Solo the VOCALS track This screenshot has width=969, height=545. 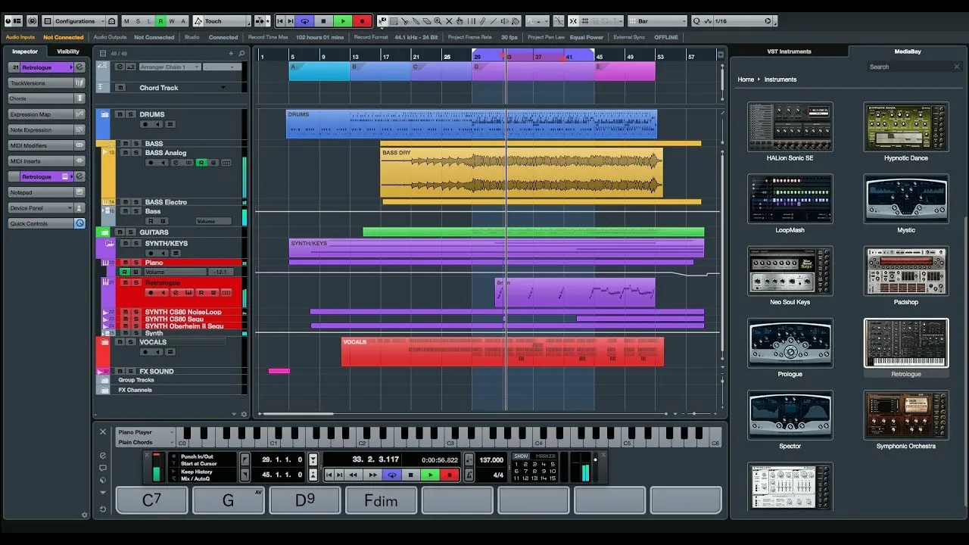[x=130, y=342]
